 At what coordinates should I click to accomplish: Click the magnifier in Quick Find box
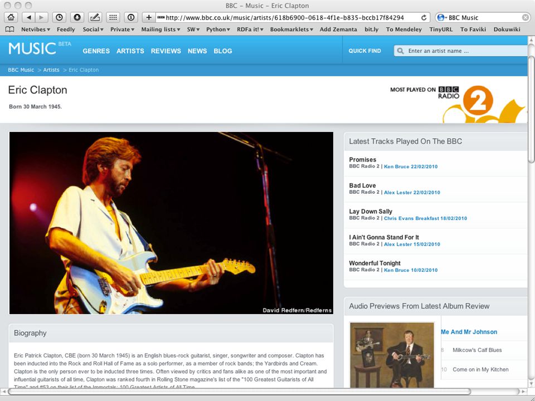[x=400, y=51]
